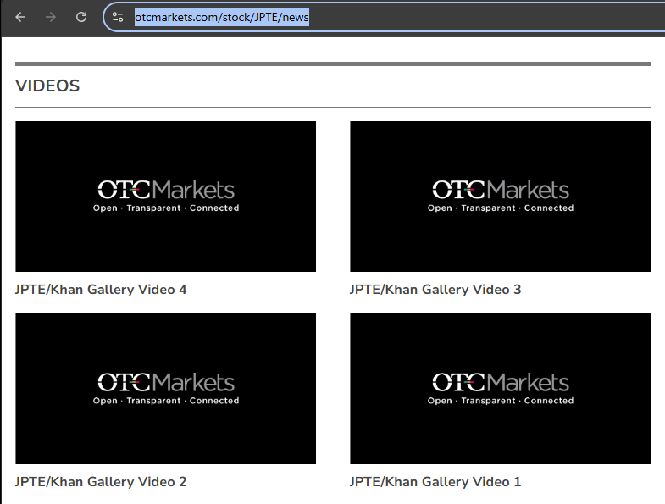Viewport: 665px width, 504px height.
Task: Go back to the previous page
Action: coord(20,17)
